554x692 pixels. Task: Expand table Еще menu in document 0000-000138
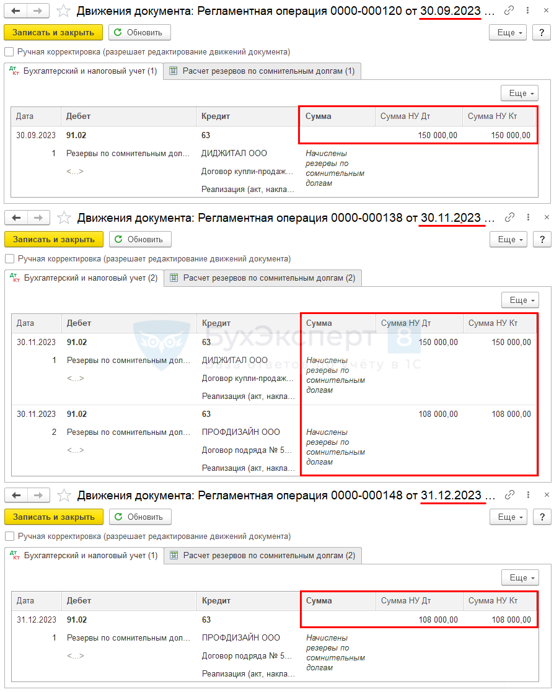coord(519,300)
